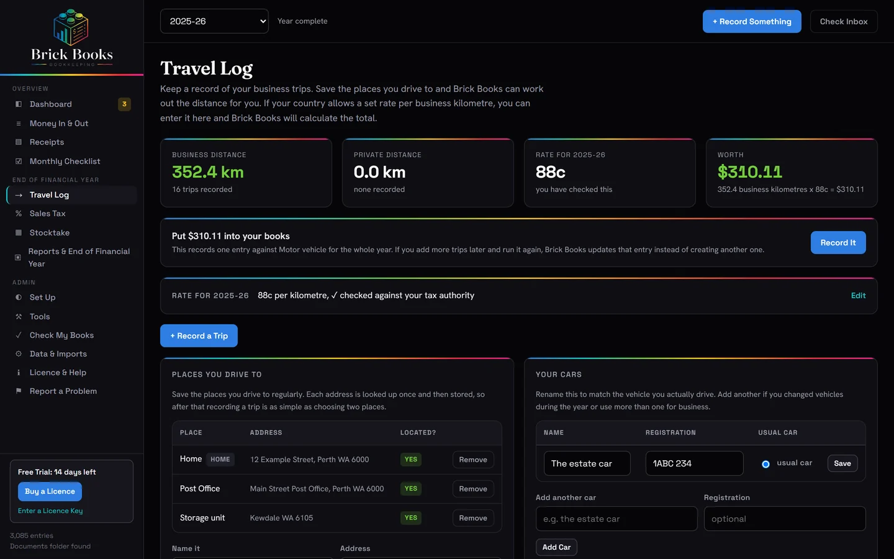Remove the Home place

[473, 460]
